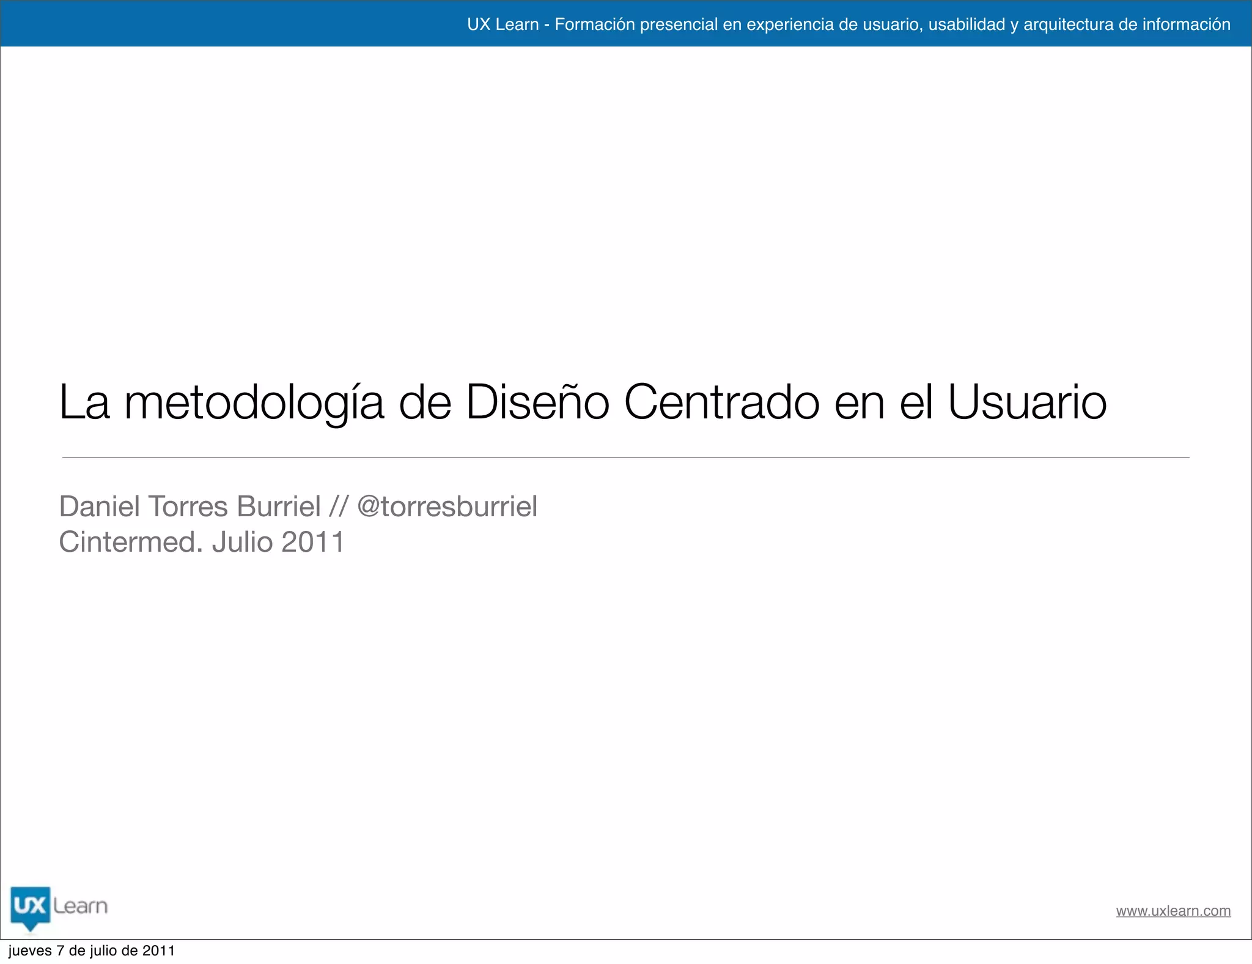Click the '2011' year in the Cintermed line

(313, 542)
